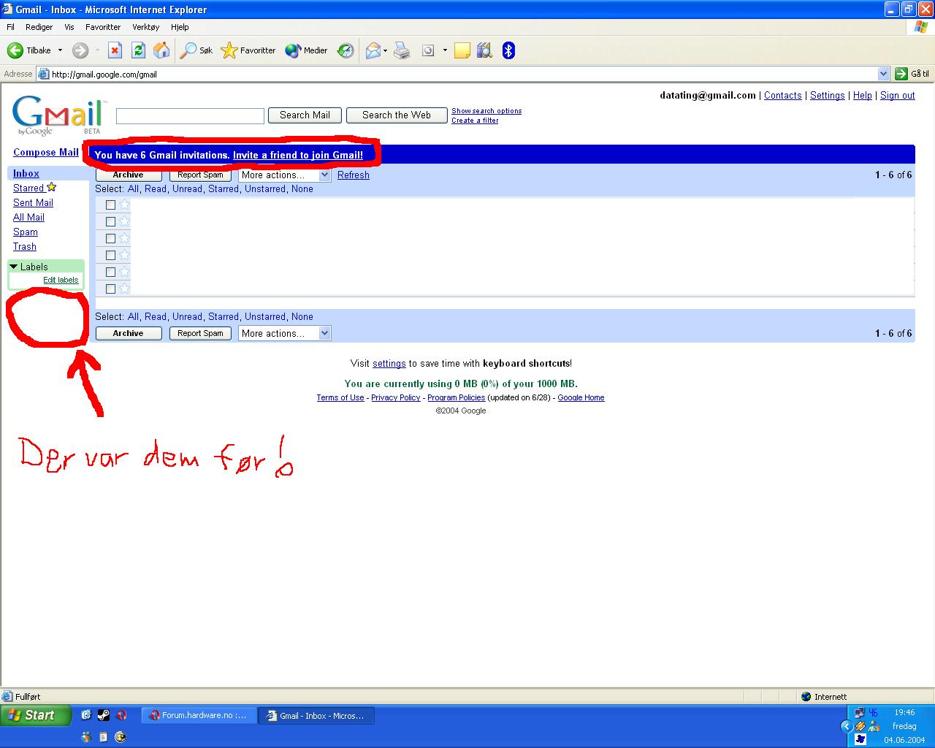Expand the address bar URL history dropdown
This screenshot has width=935, height=748.
[x=882, y=74]
